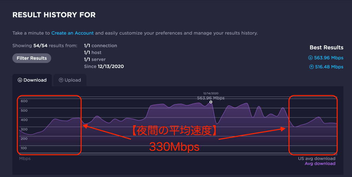Click the 12/14/2020 date label above chart peak
Screen dimensions: 352x177
tap(211, 93)
